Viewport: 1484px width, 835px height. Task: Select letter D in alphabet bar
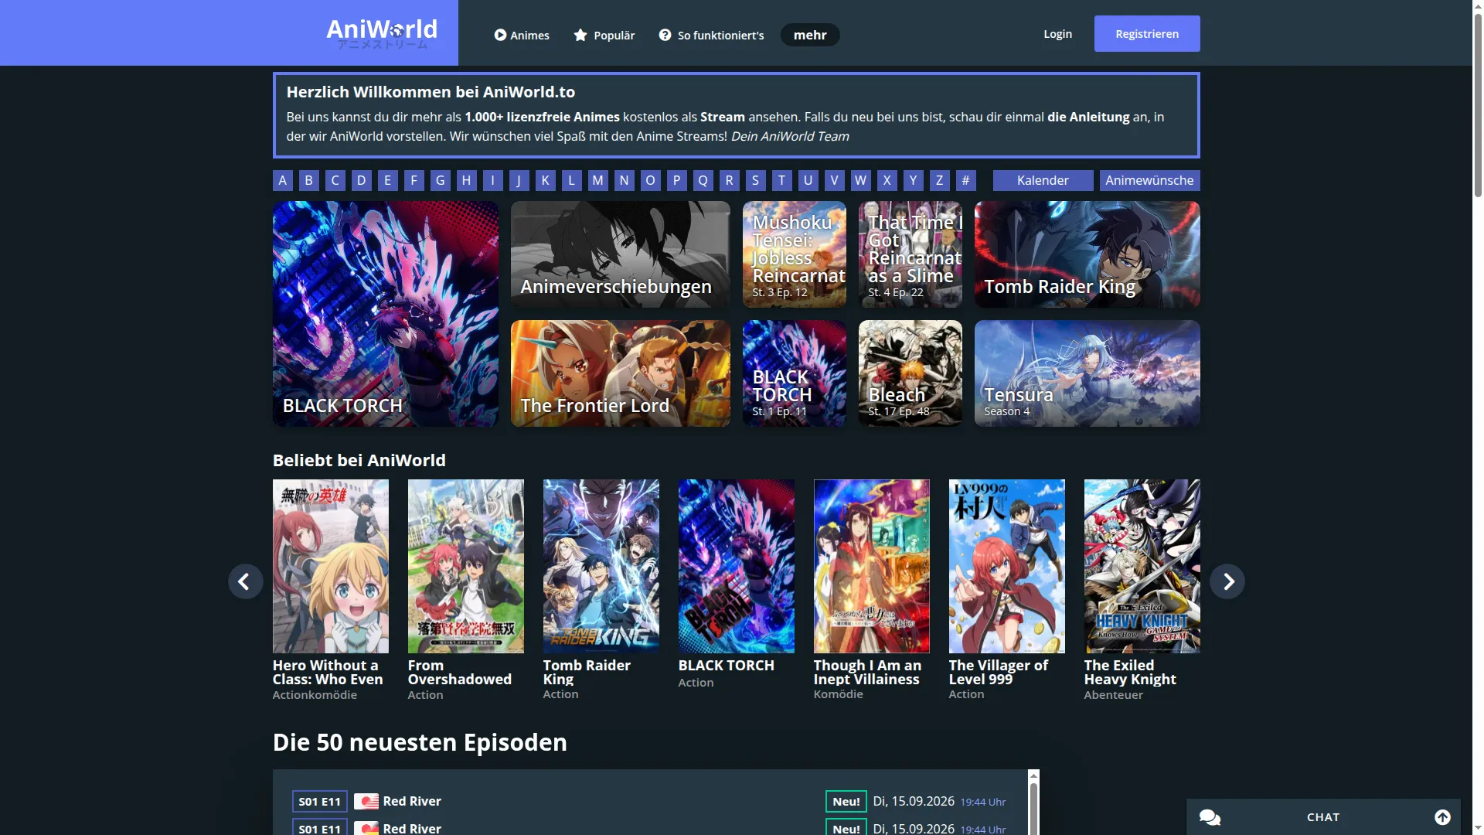[x=362, y=180]
